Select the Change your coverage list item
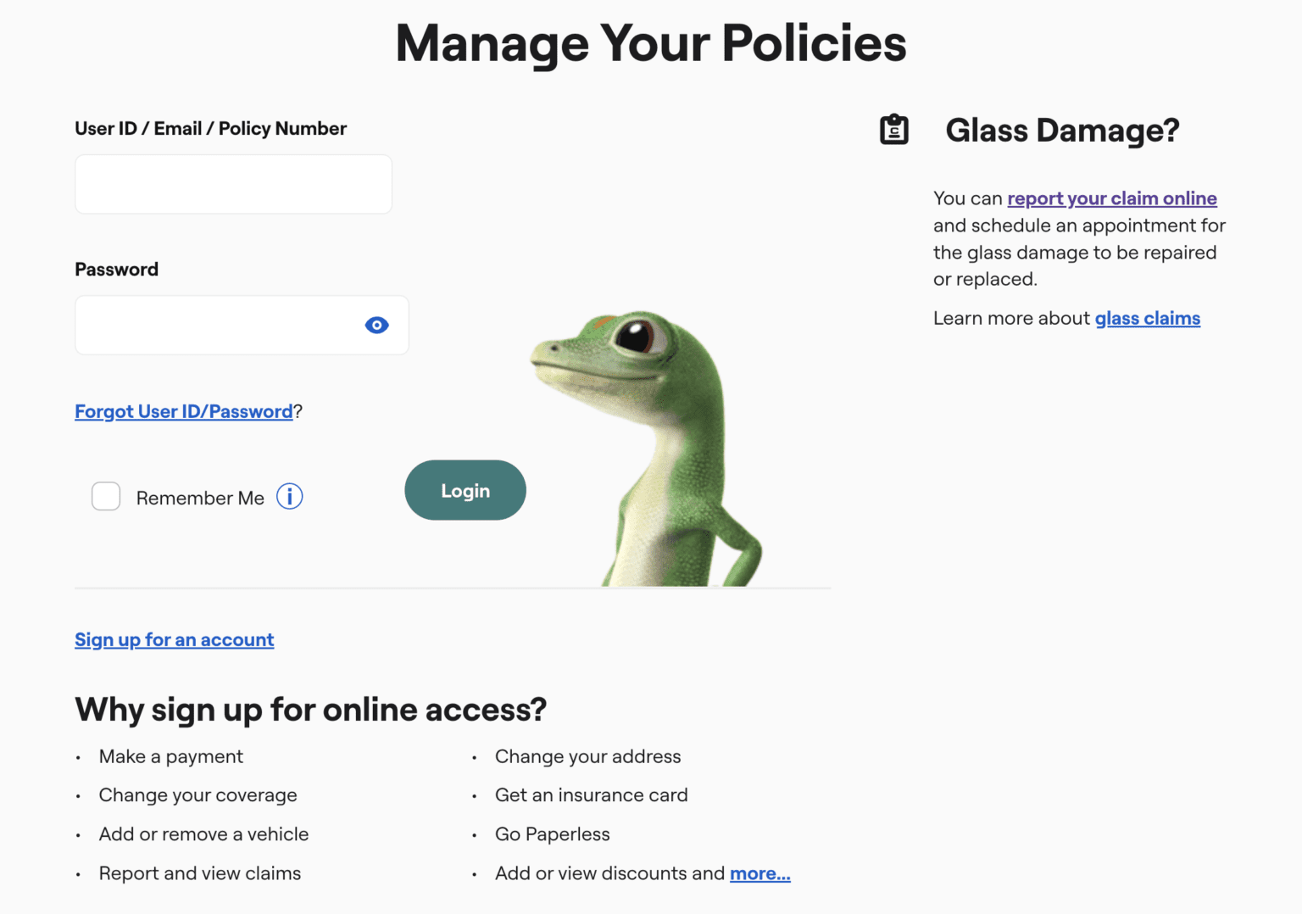This screenshot has height=914, width=1302. pyautogui.click(x=198, y=794)
